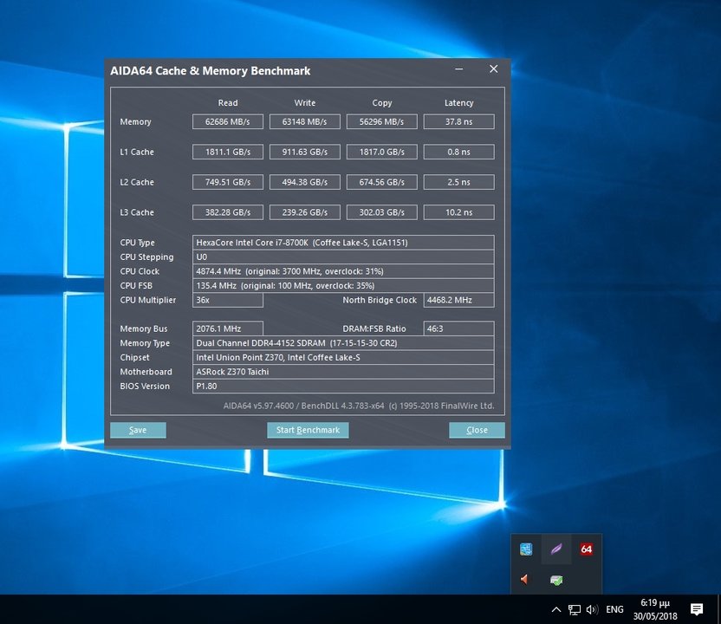
Task: Click the DRAM:FSB Ratio value 46:3
Action: (x=459, y=328)
